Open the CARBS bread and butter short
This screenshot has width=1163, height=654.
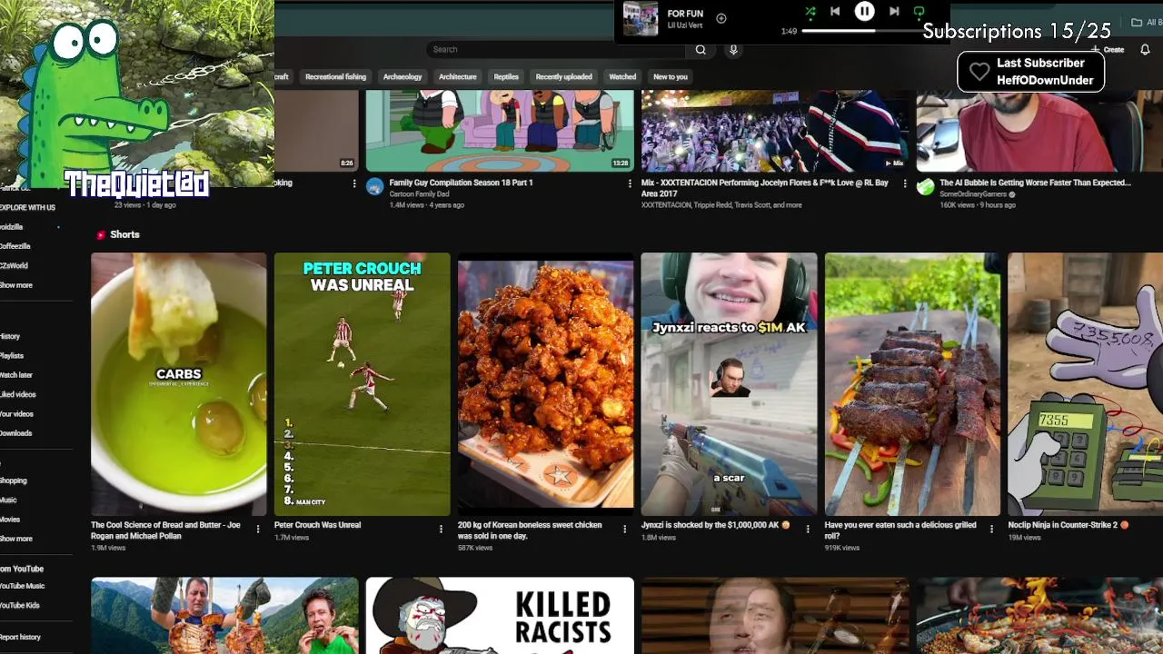click(x=179, y=384)
